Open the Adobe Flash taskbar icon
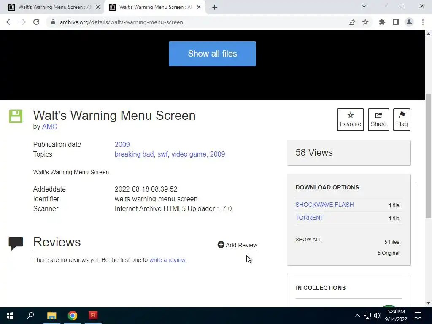The image size is (432, 324). pyautogui.click(x=93, y=316)
